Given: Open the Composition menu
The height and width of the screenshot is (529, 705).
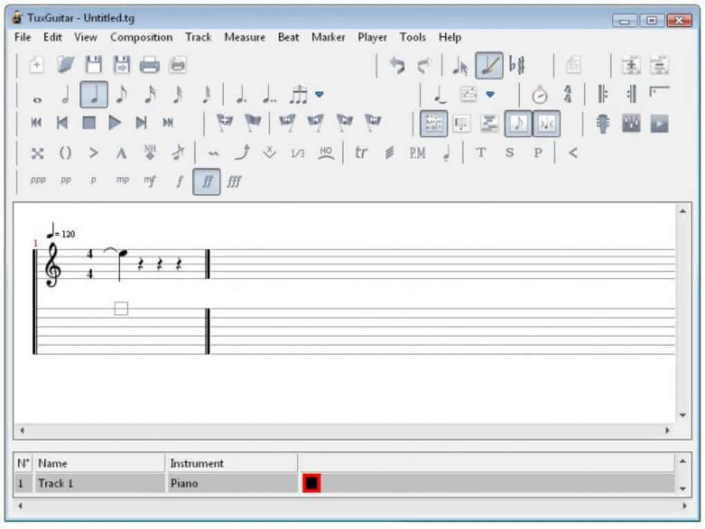Looking at the screenshot, I should (141, 37).
